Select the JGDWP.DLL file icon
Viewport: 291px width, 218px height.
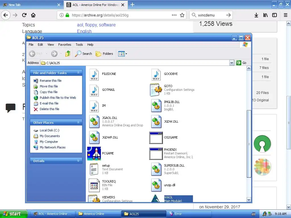click(94, 138)
